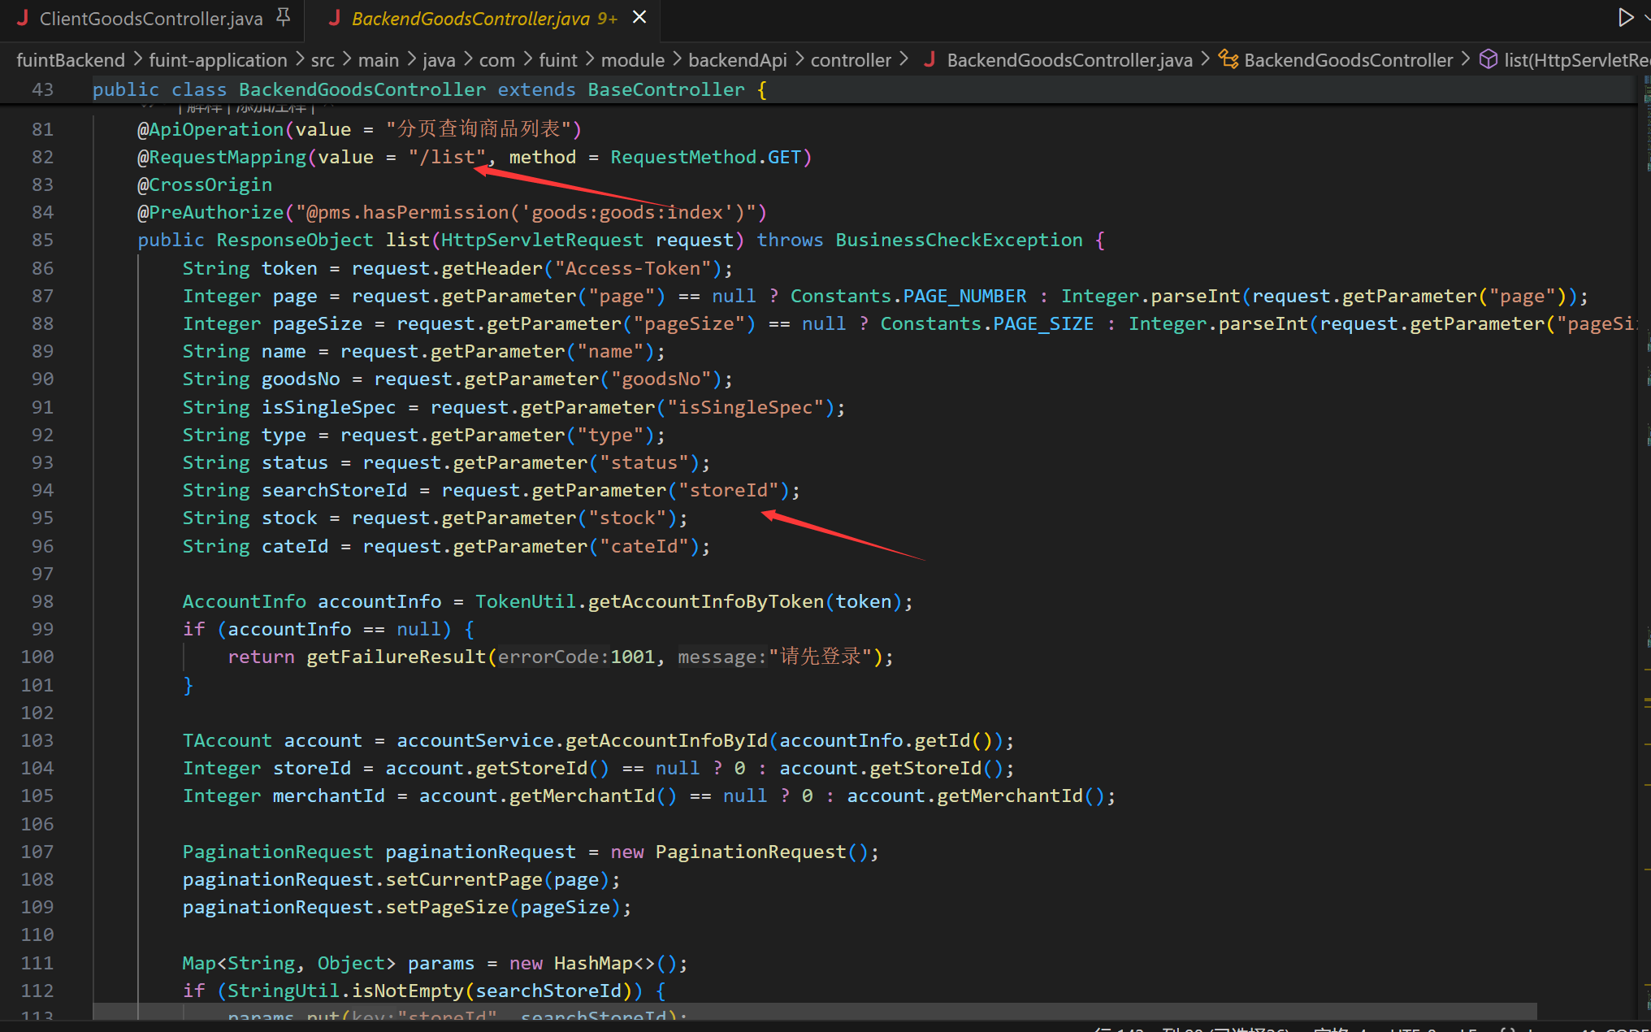1651x1032 pixels.
Task: Click the module breadcrumb segment
Action: click(x=633, y=60)
